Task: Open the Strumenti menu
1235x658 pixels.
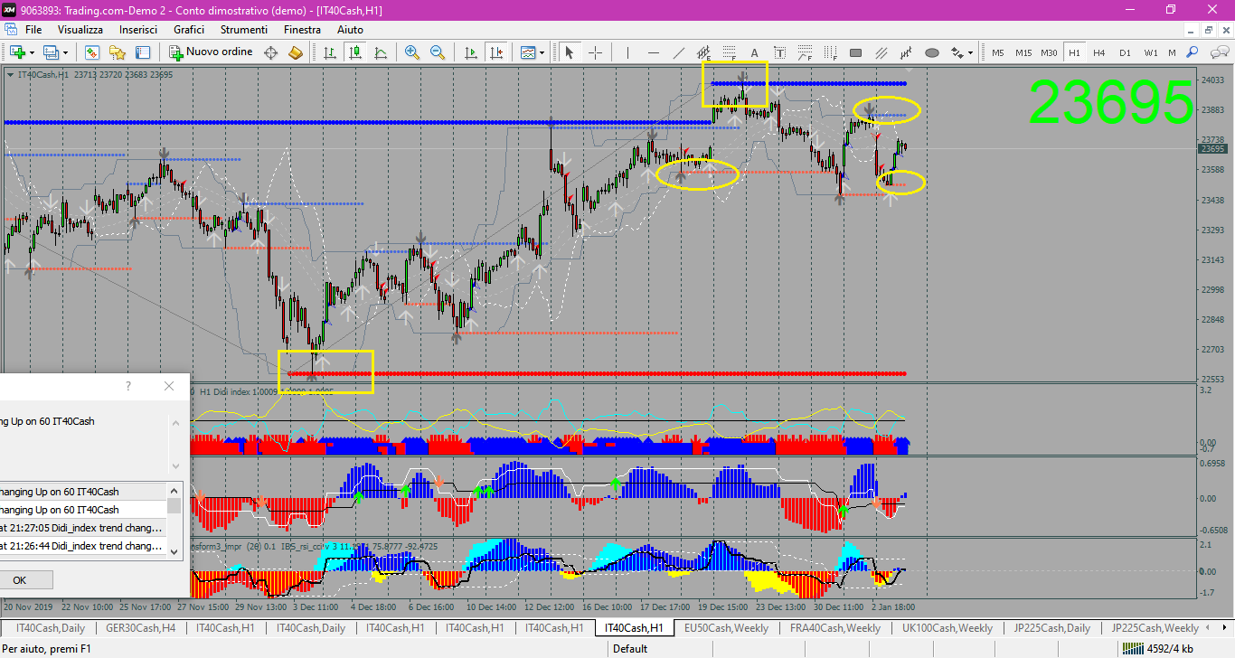Action: (x=244, y=30)
